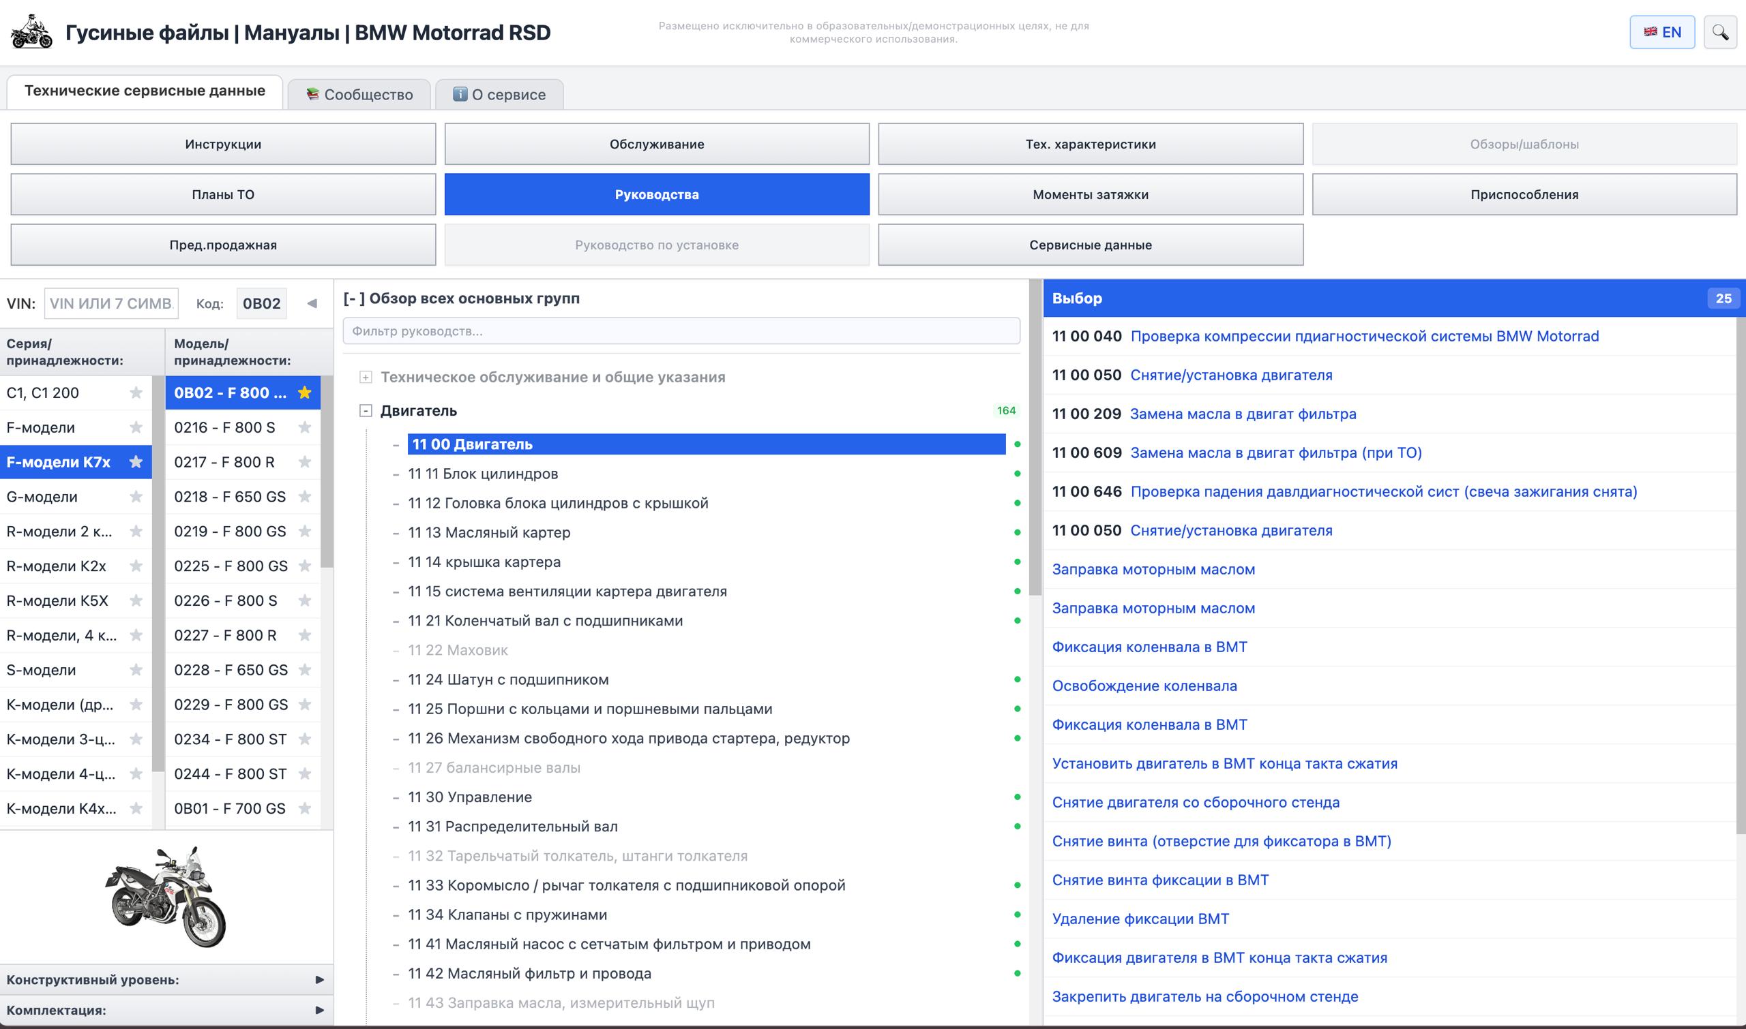Switch language with the EN button
The image size is (1746, 1029).
point(1662,32)
